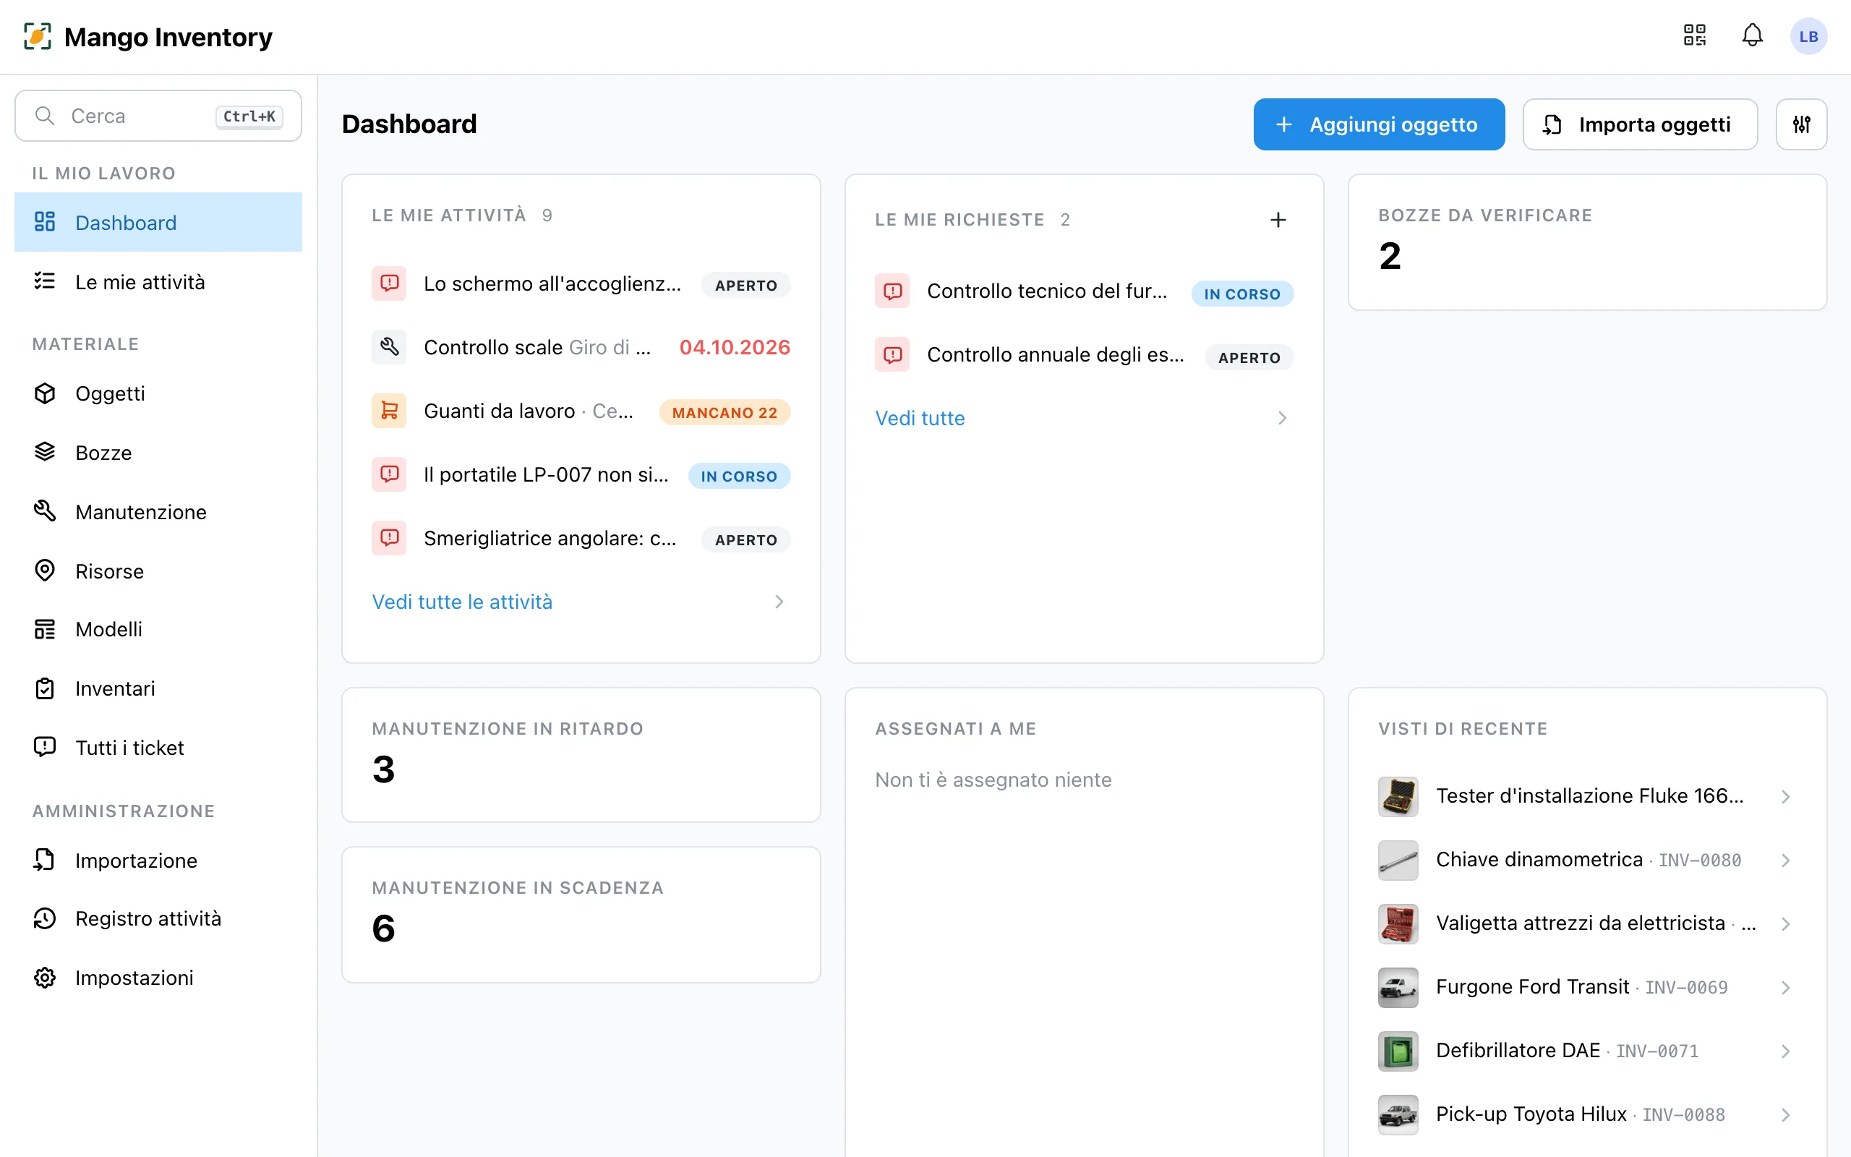Open Registro attività
The width and height of the screenshot is (1851, 1157).
[158, 918]
